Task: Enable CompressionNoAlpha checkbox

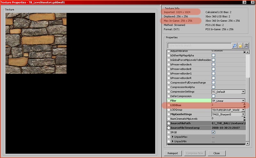Action: coord(213,87)
